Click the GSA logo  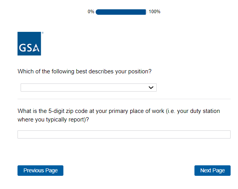29,43
